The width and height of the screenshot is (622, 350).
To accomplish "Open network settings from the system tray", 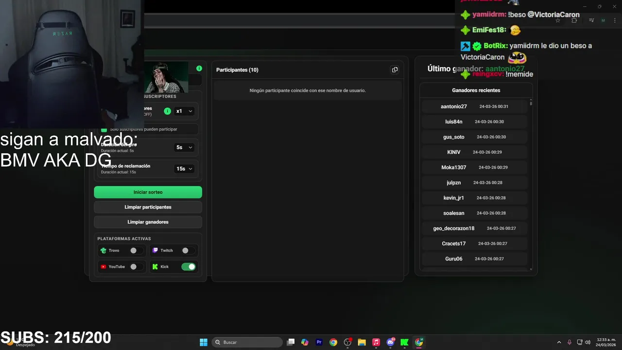I will [x=579, y=342].
